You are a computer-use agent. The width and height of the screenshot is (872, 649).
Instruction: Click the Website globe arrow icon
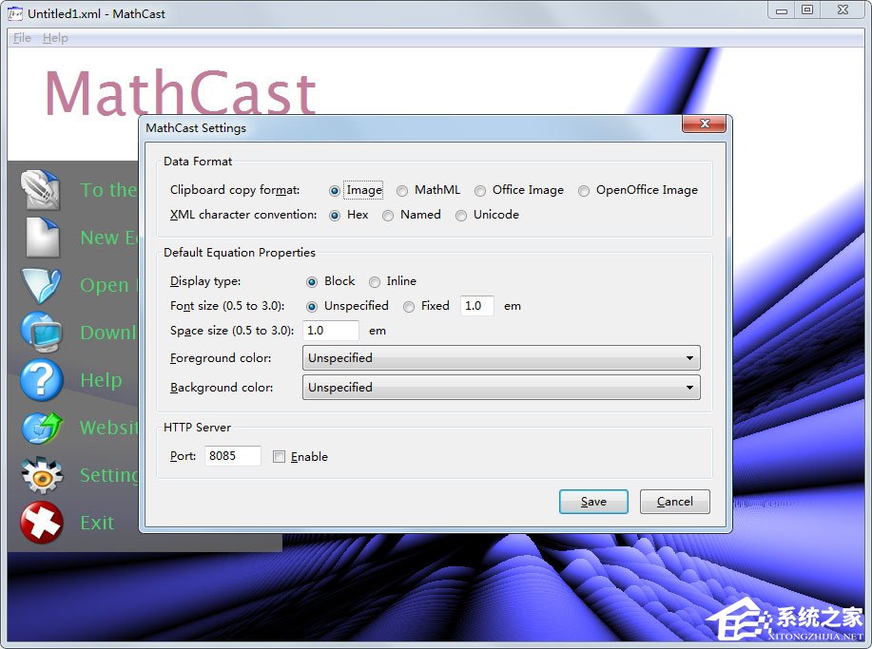pos(42,428)
